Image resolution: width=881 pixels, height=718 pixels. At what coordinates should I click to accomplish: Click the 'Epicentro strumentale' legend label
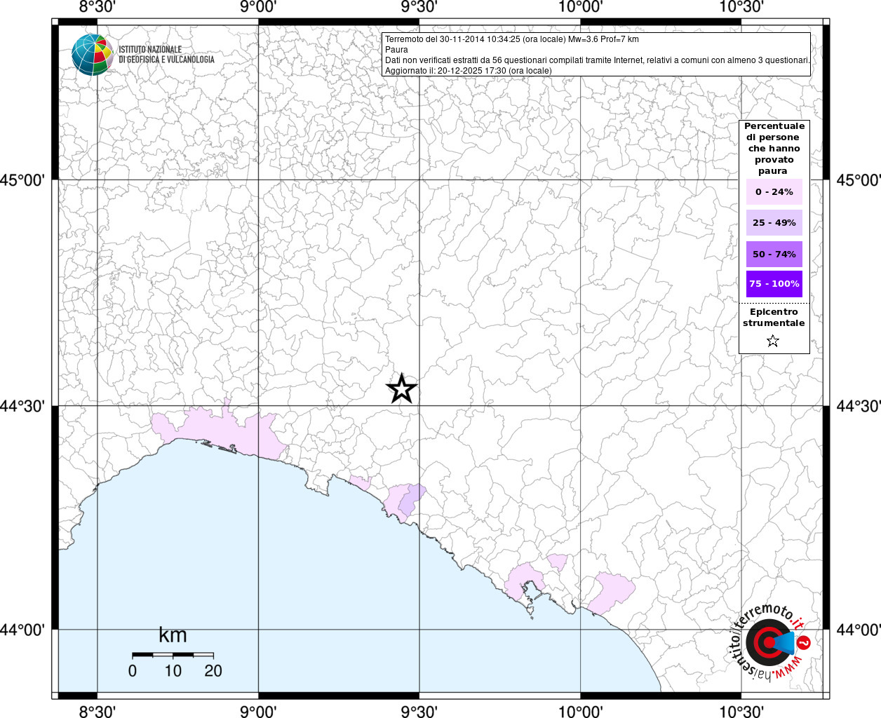point(774,318)
